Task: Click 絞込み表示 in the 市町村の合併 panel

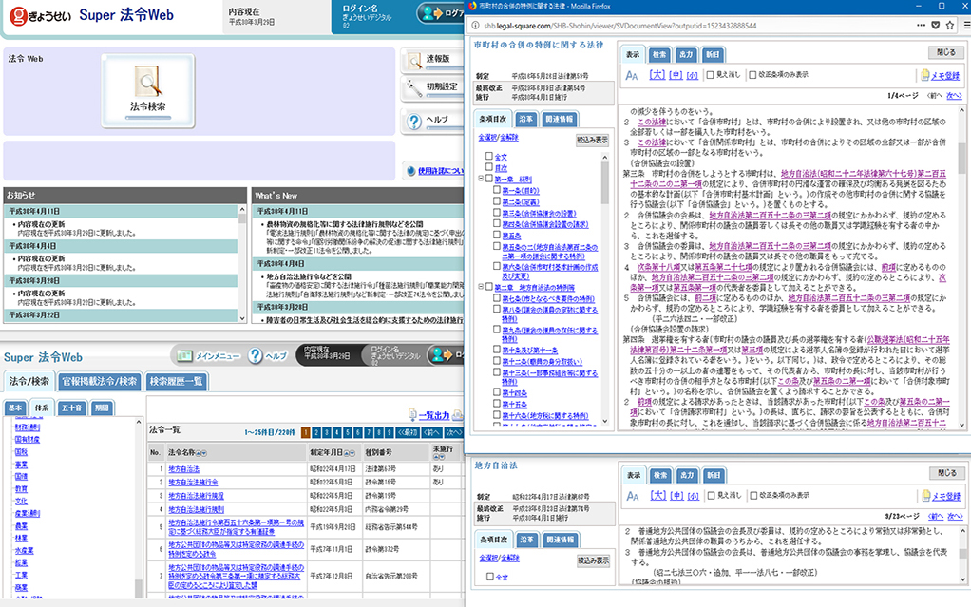Action: (592, 140)
